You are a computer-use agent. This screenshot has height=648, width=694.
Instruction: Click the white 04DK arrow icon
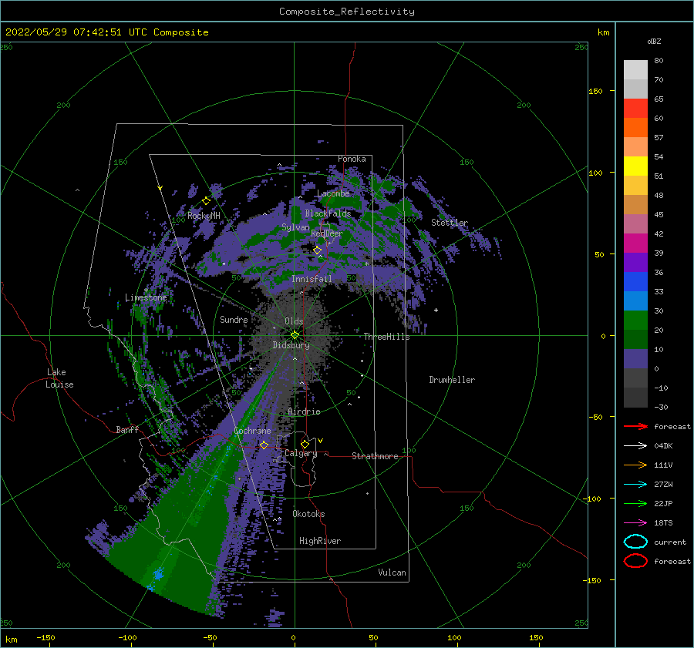point(635,446)
